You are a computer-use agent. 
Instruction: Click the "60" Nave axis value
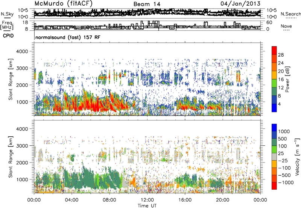[269, 23]
